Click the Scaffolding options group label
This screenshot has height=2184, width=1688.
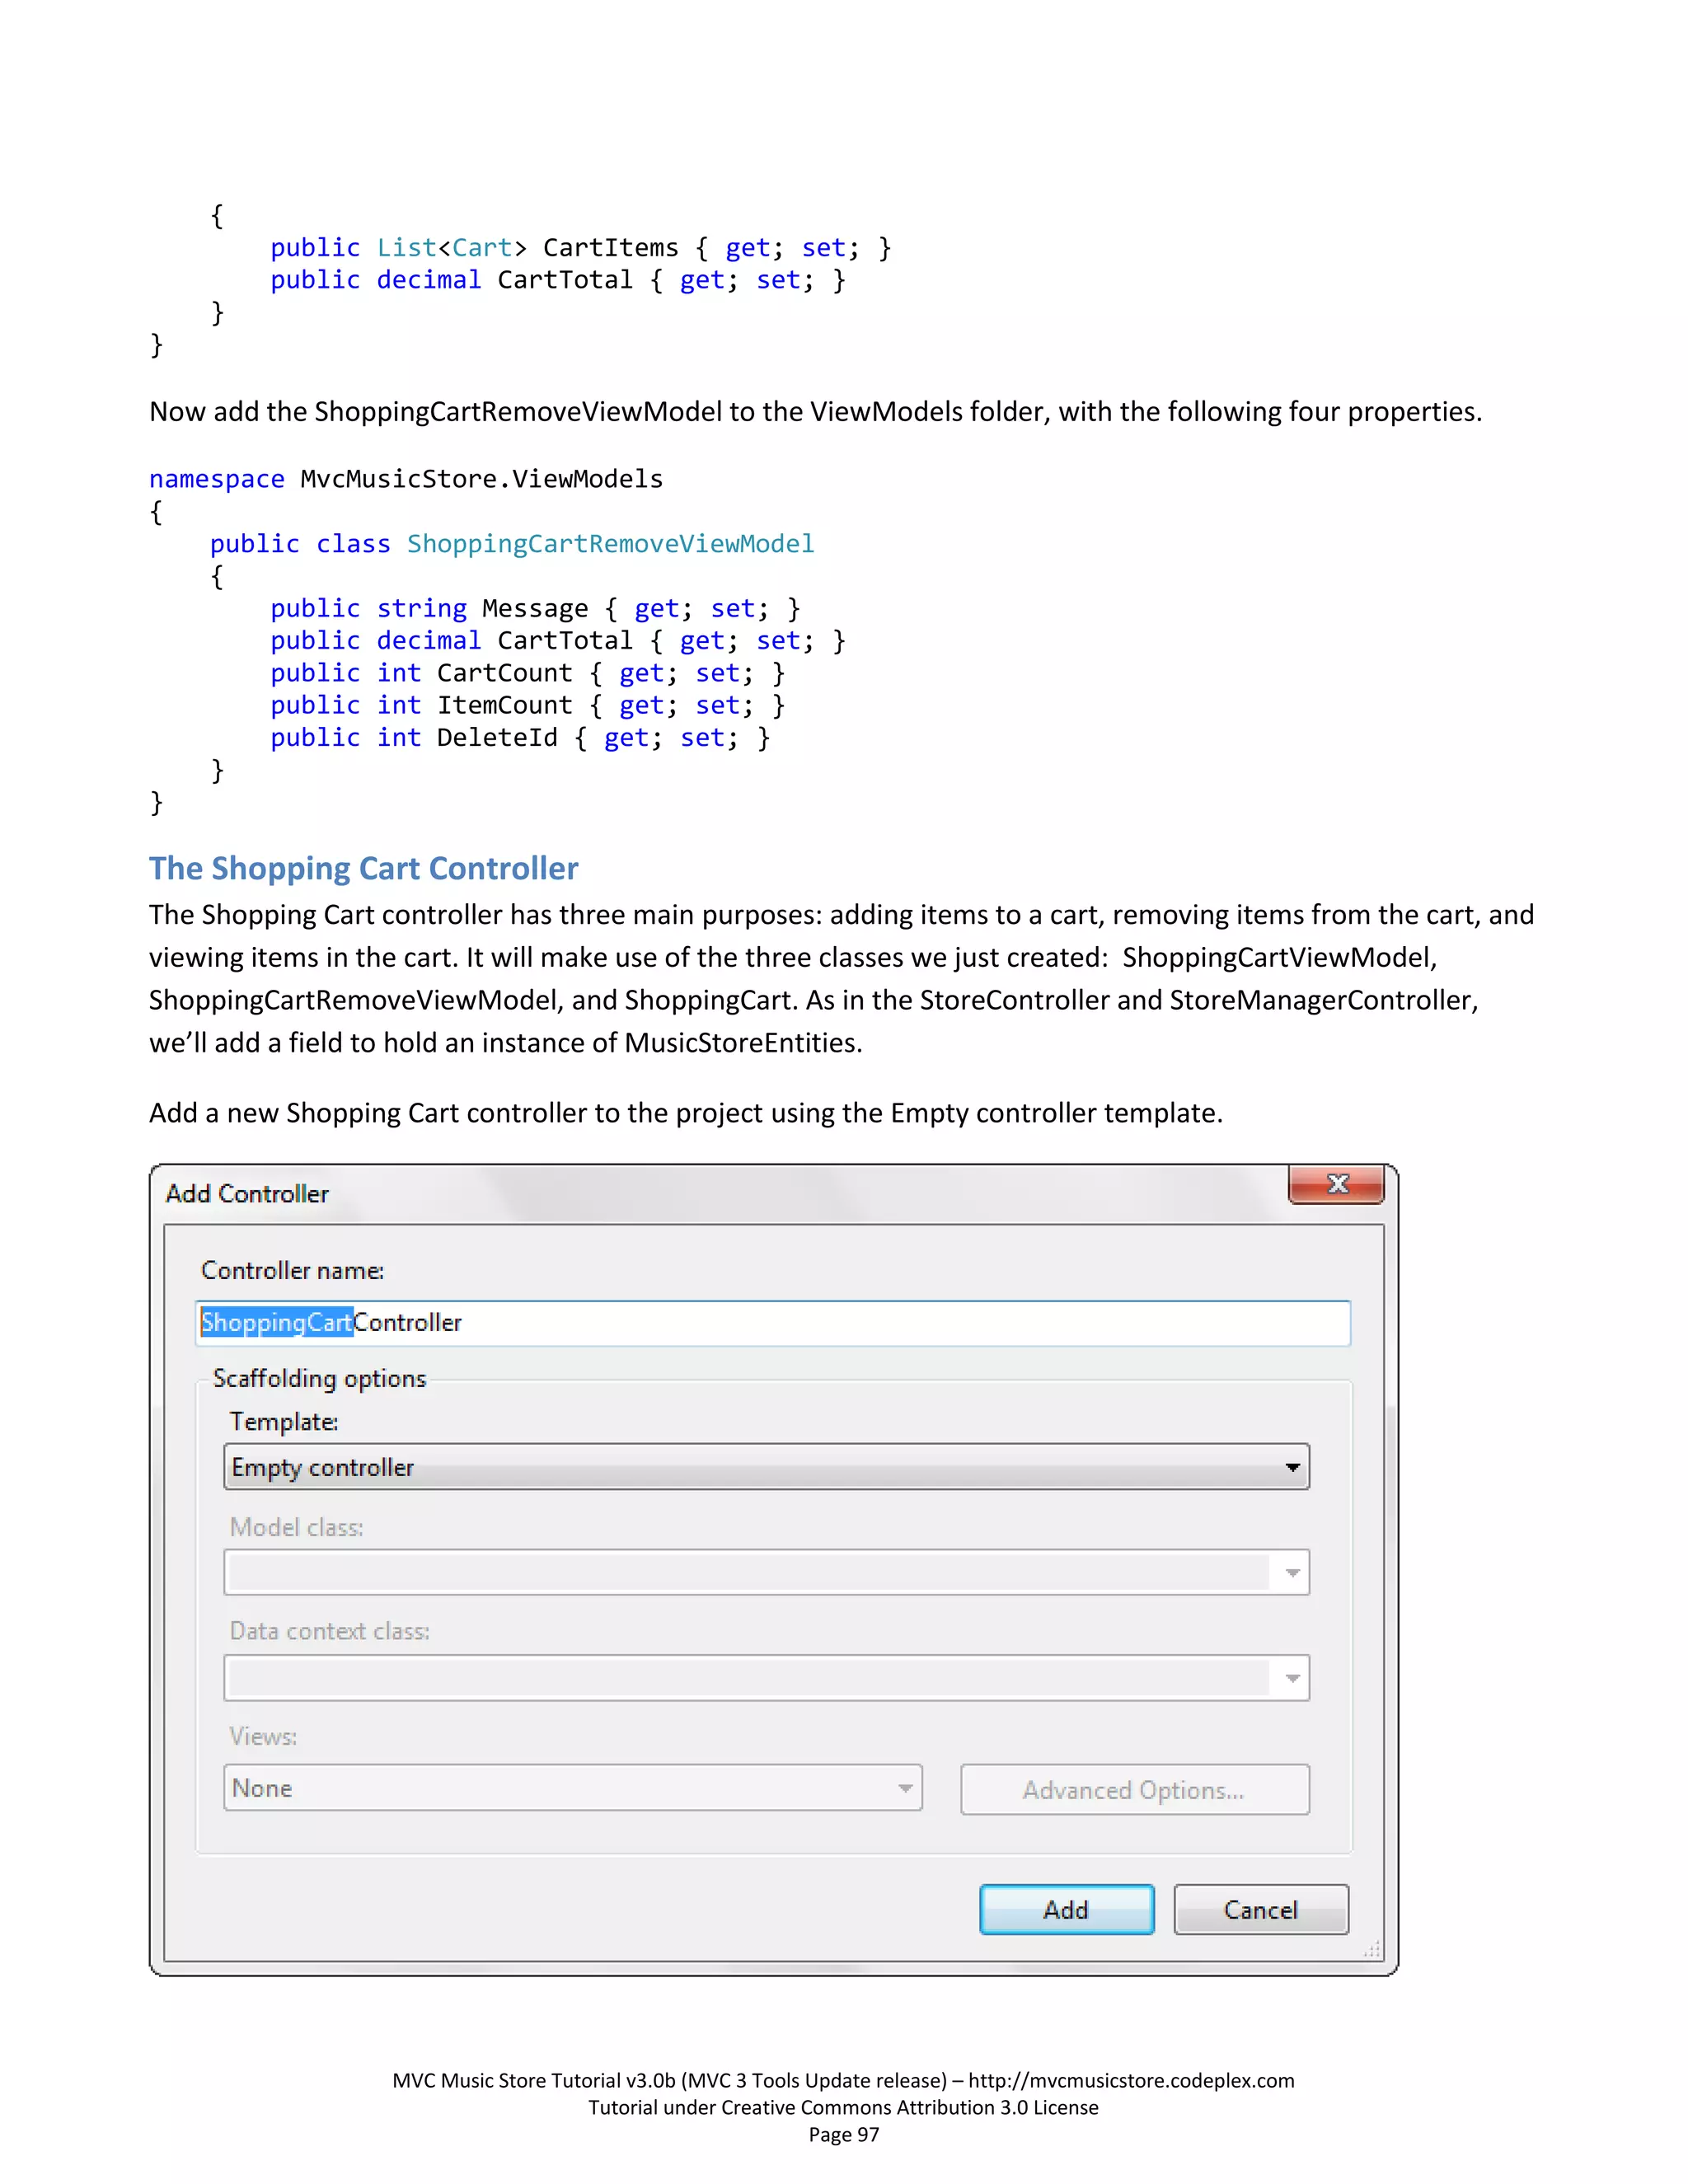pyautogui.click(x=319, y=1378)
